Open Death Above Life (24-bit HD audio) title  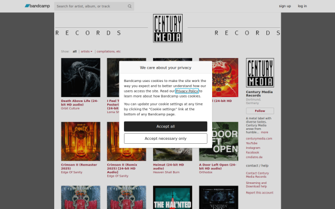tap(79, 103)
